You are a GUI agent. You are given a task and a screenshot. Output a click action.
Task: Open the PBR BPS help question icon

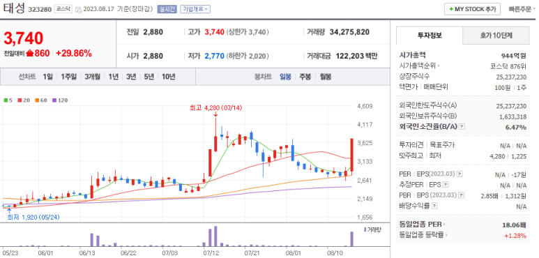462,195
